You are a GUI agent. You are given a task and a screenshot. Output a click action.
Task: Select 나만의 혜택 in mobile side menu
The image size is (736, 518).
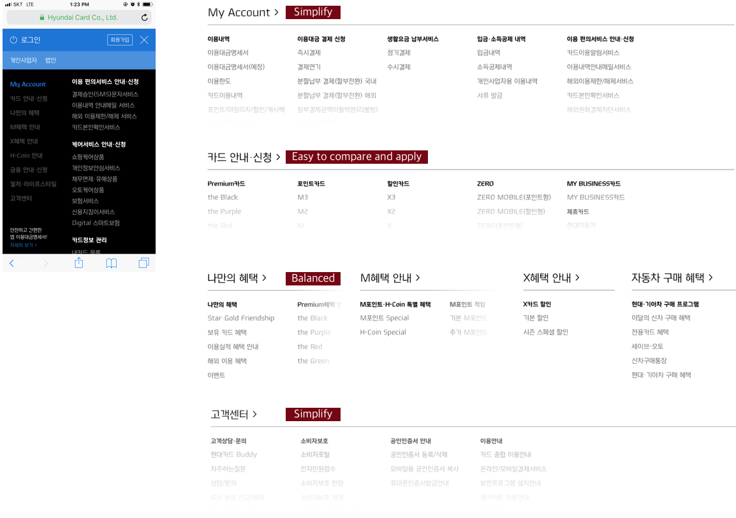(24, 113)
